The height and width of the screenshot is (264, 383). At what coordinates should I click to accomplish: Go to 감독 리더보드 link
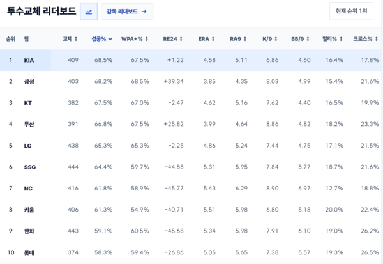click(x=127, y=12)
